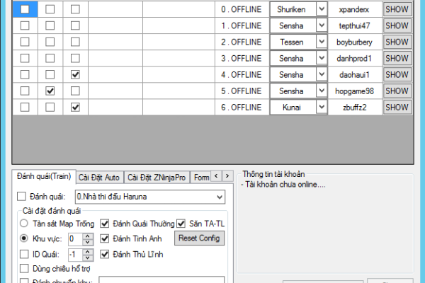Click the Reset Config button
The height and width of the screenshot is (283, 425).
click(199, 238)
